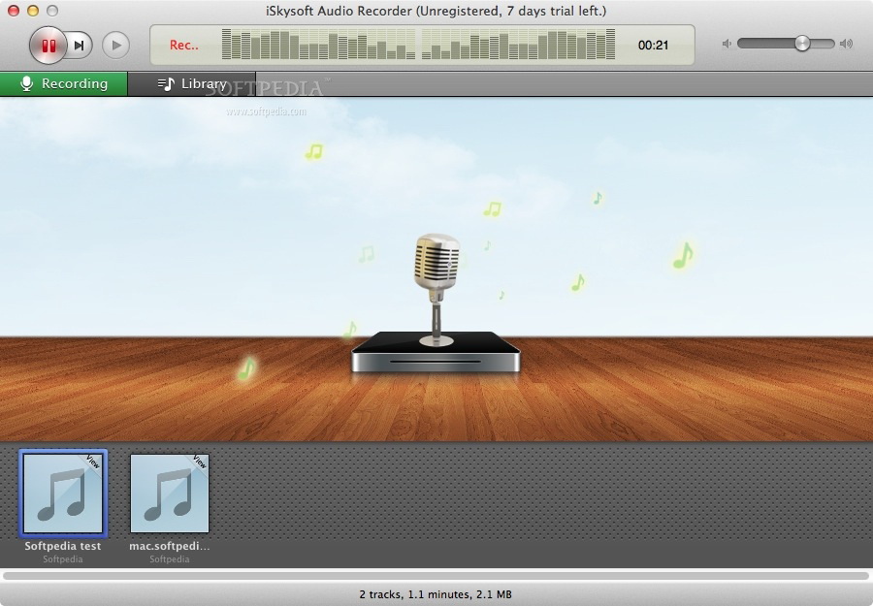The width and height of the screenshot is (873, 606).
Task: Open the Recording tab
Action: click(63, 83)
